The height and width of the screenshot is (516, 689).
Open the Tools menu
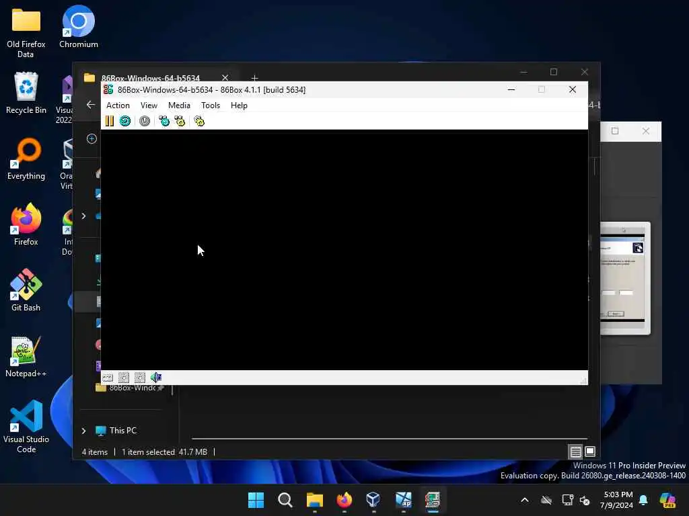click(x=211, y=105)
